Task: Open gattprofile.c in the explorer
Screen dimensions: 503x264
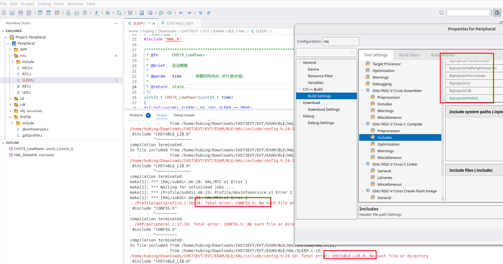Action: 32,135
